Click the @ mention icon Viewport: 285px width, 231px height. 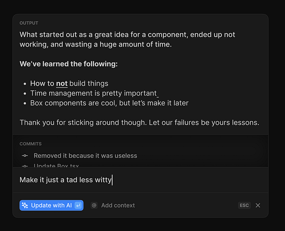(x=94, y=205)
